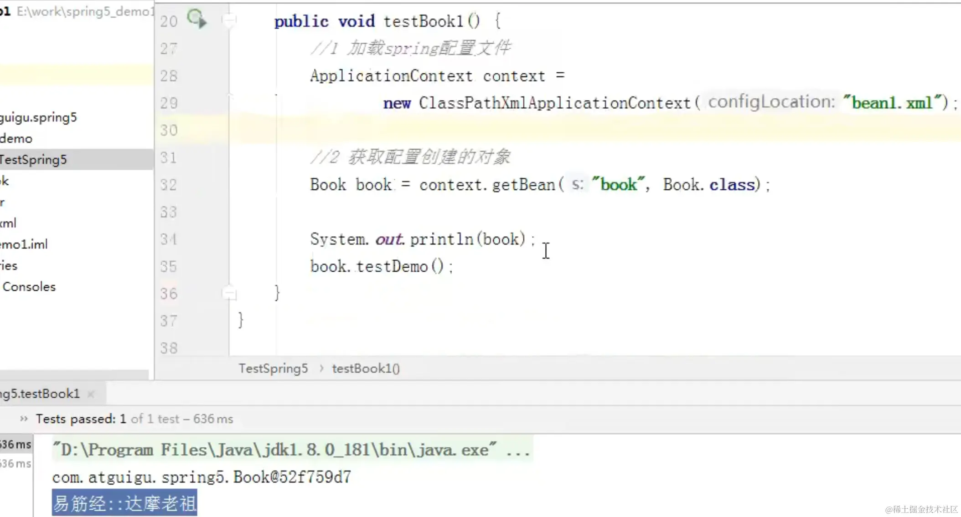The width and height of the screenshot is (961, 517).
Task: Select the testBook1 run tab
Action: [40, 394]
